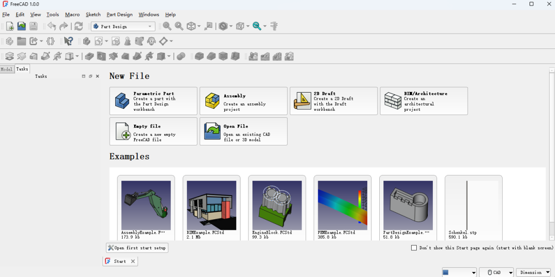Viewport: 555px width, 277px height.
Task: Click the Boolean operation sphere icon
Action: point(181,56)
